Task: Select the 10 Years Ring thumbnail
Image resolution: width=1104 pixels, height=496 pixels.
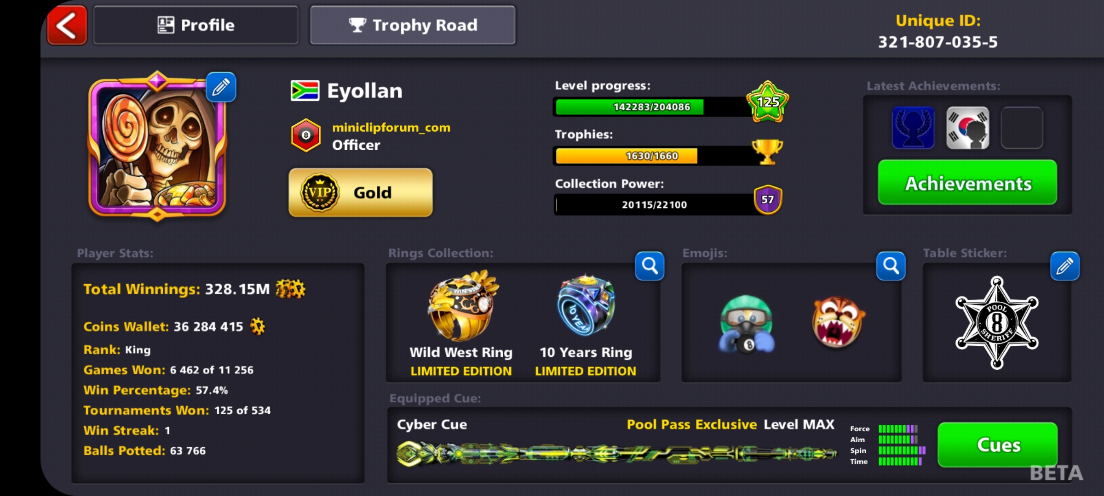Action: [585, 305]
